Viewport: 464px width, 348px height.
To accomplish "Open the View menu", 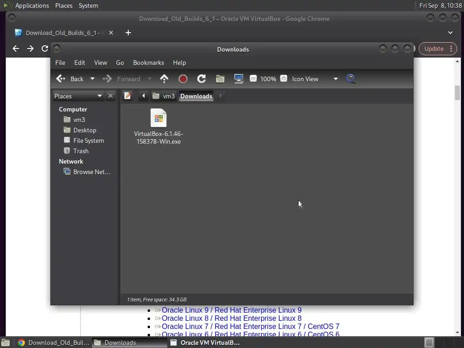I will (x=101, y=63).
